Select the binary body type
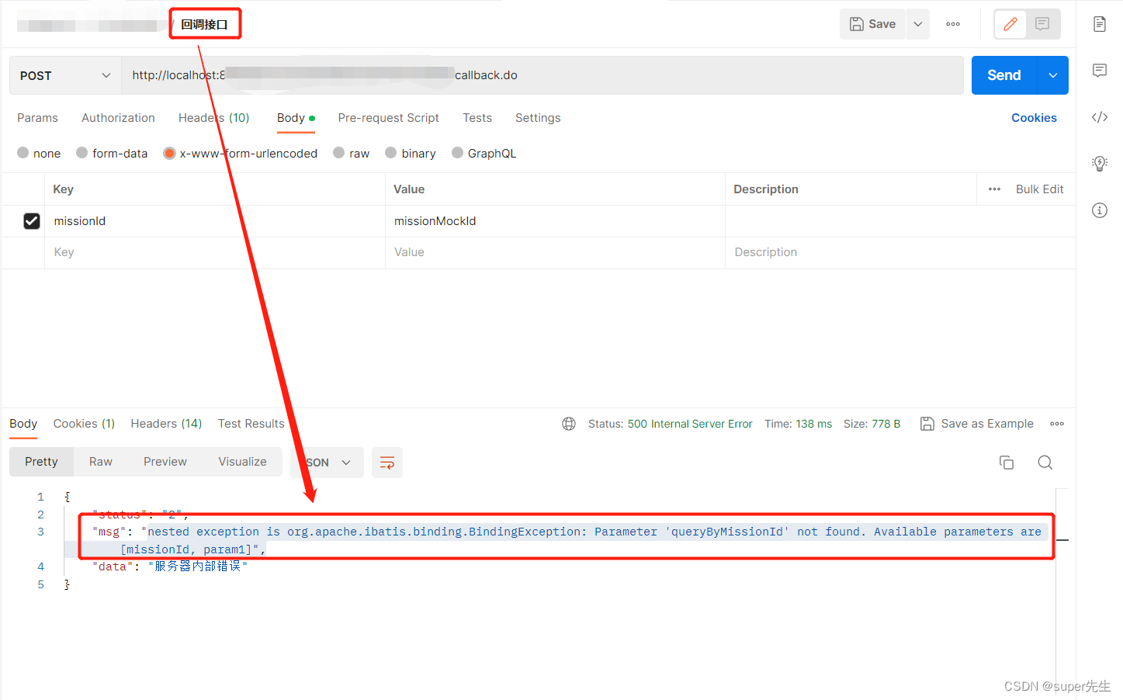Screen dimensions: 1123x700 point(411,154)
